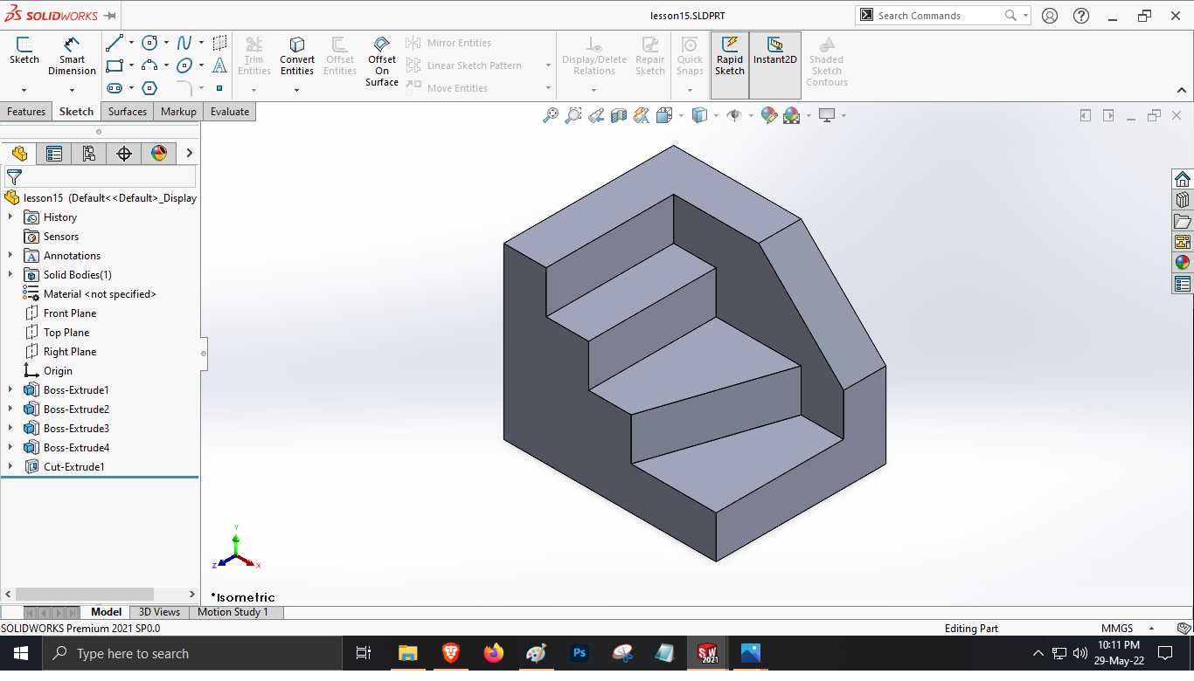This screenshot has width=1194, height=681.
Task: Open the DimXpertManager tab icon
Action: point(124,154)
